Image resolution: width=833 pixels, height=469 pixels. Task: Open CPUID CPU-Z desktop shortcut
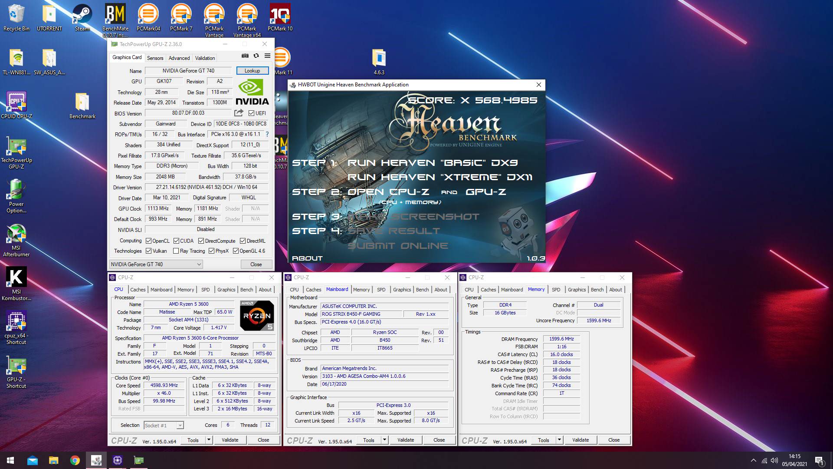click(16, 106)
